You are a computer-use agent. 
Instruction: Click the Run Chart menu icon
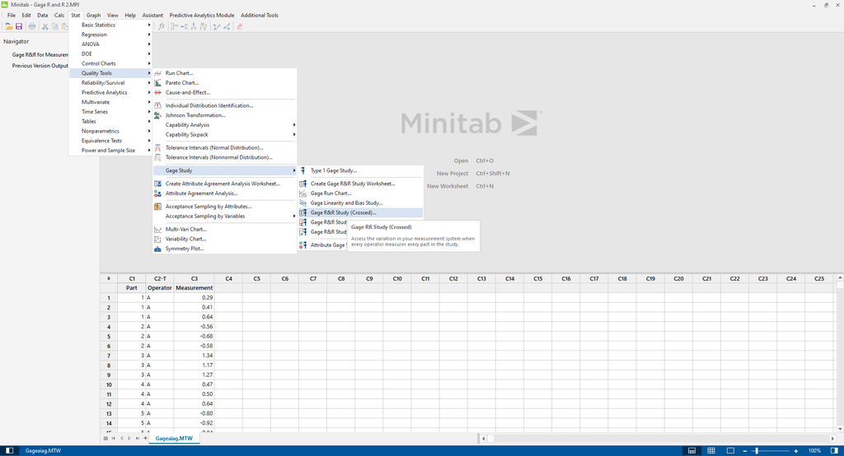tap(157, 73)
